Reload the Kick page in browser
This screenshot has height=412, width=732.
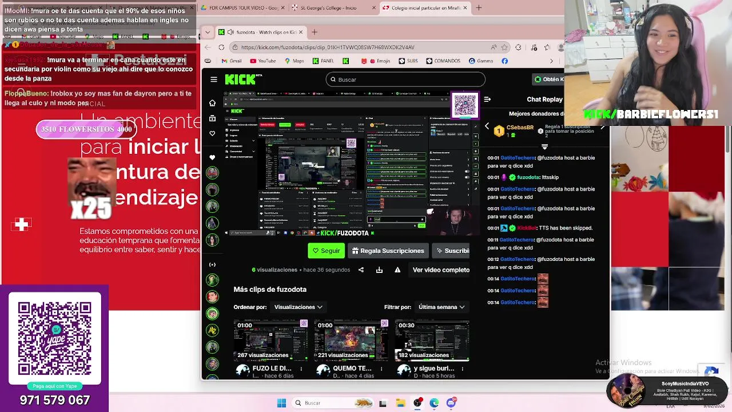221,47
